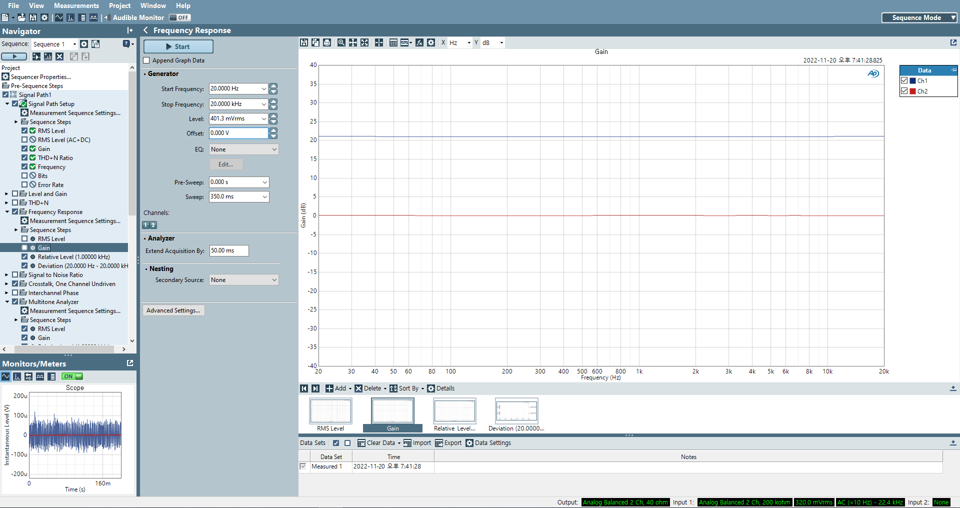This screenshot has width=960, height=508.
Task: Open the Window menu
Action: (x=153, y=5)
